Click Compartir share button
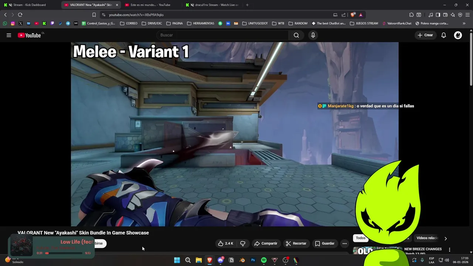 pos(266,243)
